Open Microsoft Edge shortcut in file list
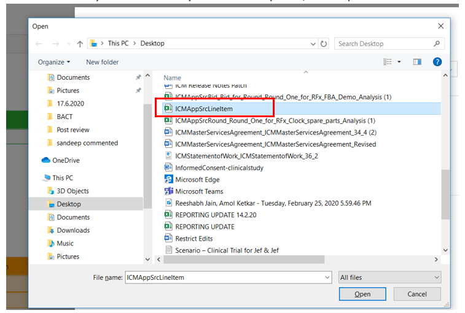 coord(197,180)
